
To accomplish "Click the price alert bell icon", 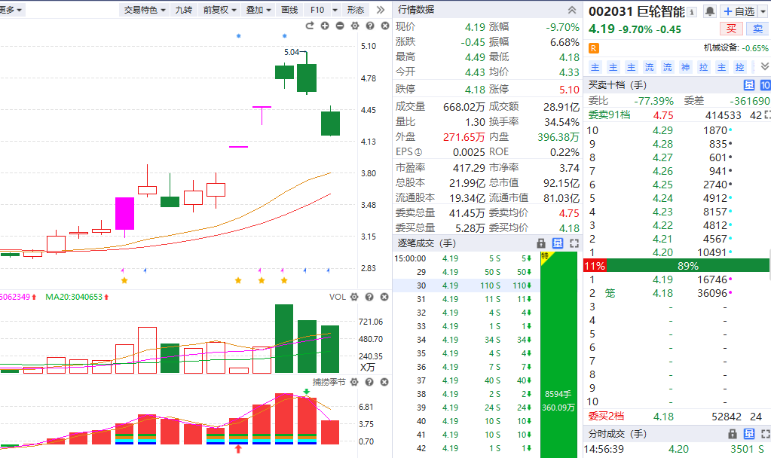I will [709, 11].
